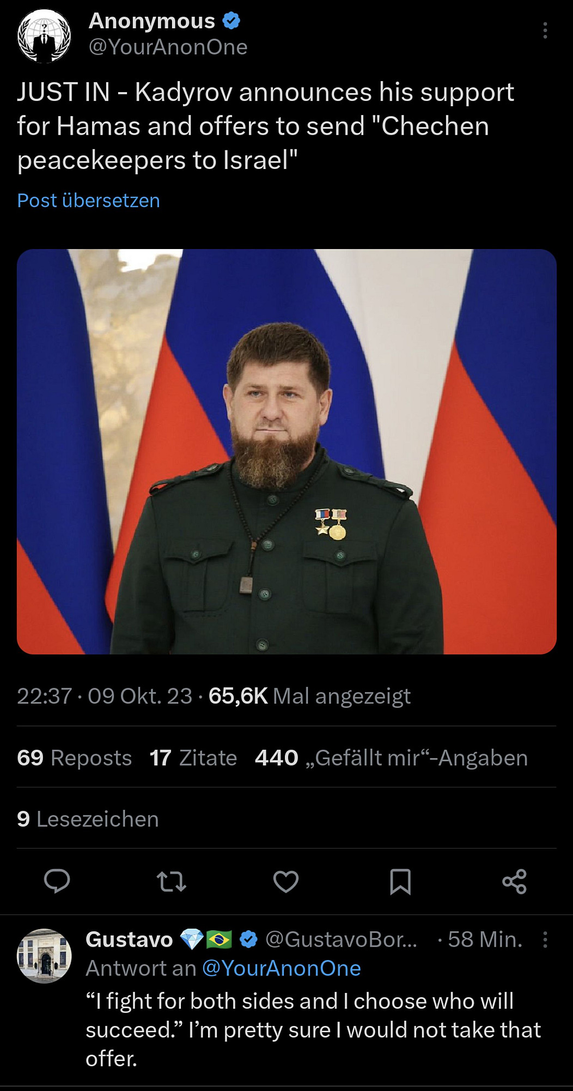Open the Kadyrov photo in full view
The width and height of the screenshot is (573, 1091).
pyautogui.click(x=286, y=451)
